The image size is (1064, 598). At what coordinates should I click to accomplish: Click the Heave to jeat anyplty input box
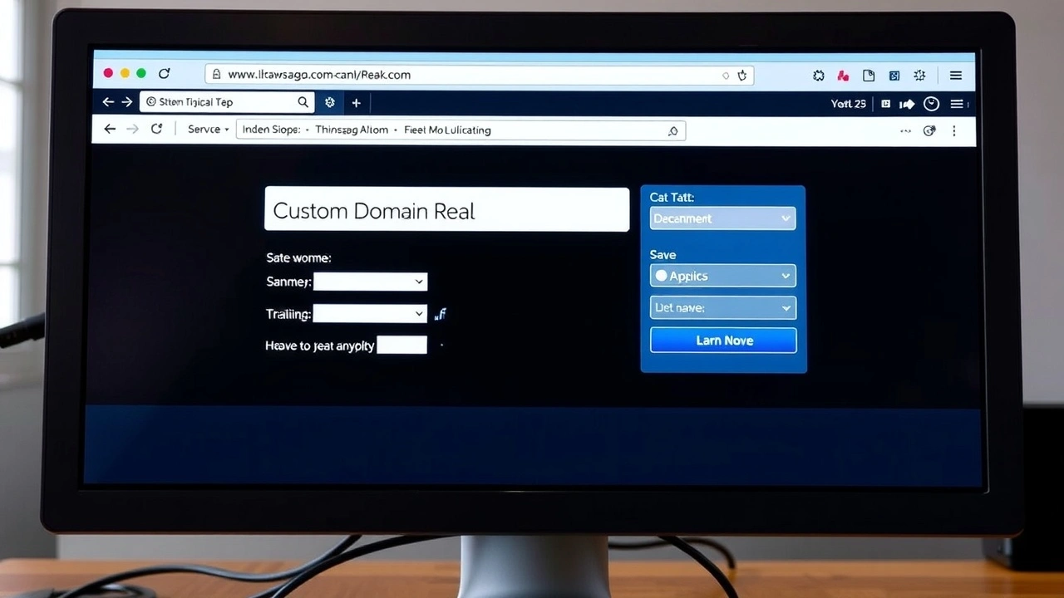tap(402, 345)
